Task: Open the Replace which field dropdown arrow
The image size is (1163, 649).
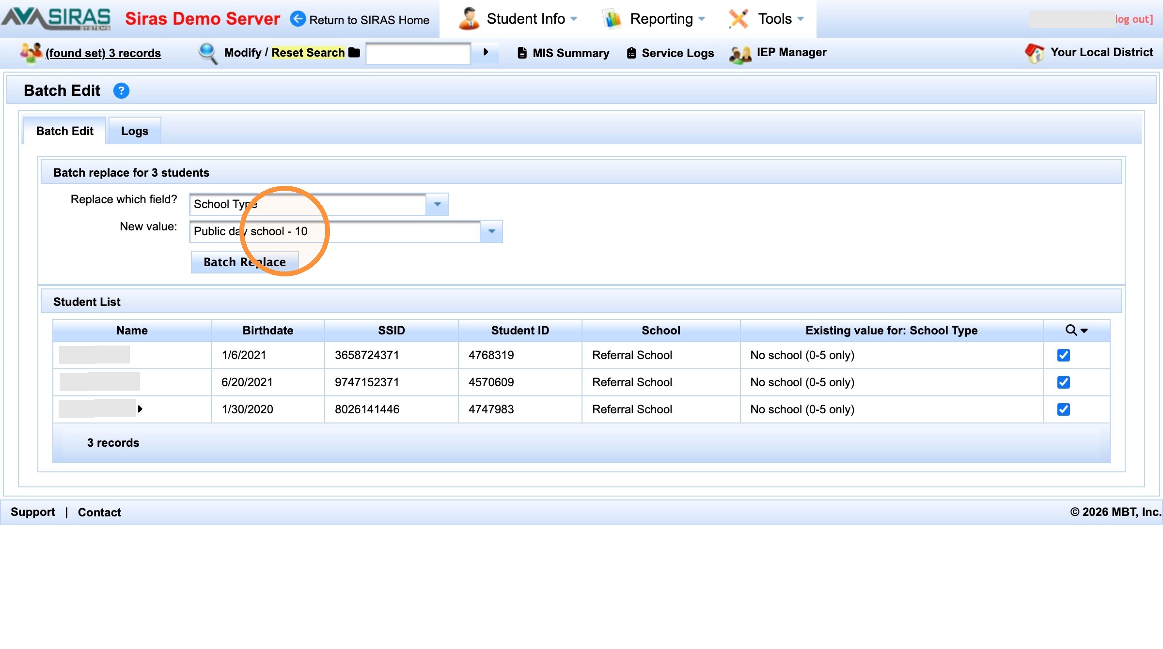Action: [x=437, y=204]
